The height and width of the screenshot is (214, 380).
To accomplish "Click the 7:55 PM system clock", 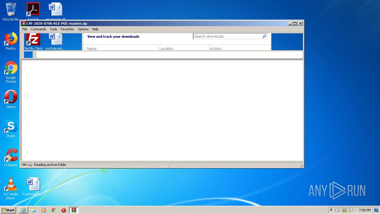I will (x=365, y=210).
